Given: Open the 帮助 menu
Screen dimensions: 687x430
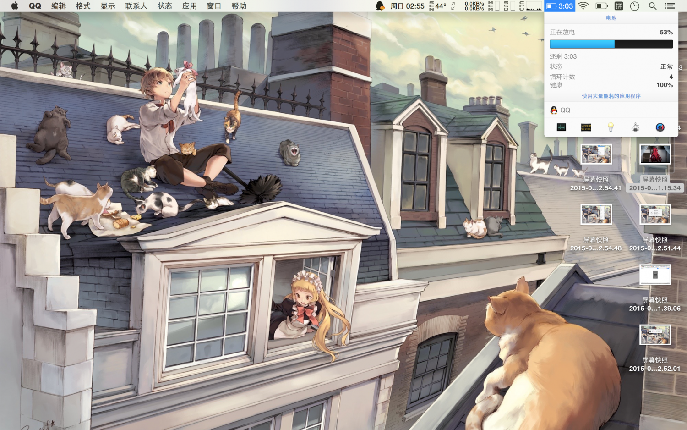Looking at the screenshot, I should tap(239, 6).
